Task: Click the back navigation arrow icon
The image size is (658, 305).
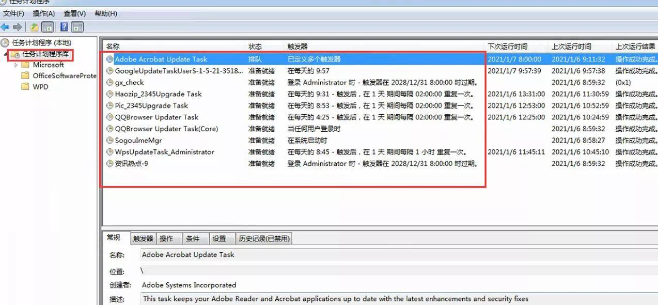Action: 4,26
